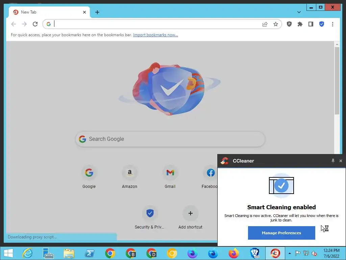The image size is (346, 260).
Task: Pin the CCleaner notification
Action: 333,161
